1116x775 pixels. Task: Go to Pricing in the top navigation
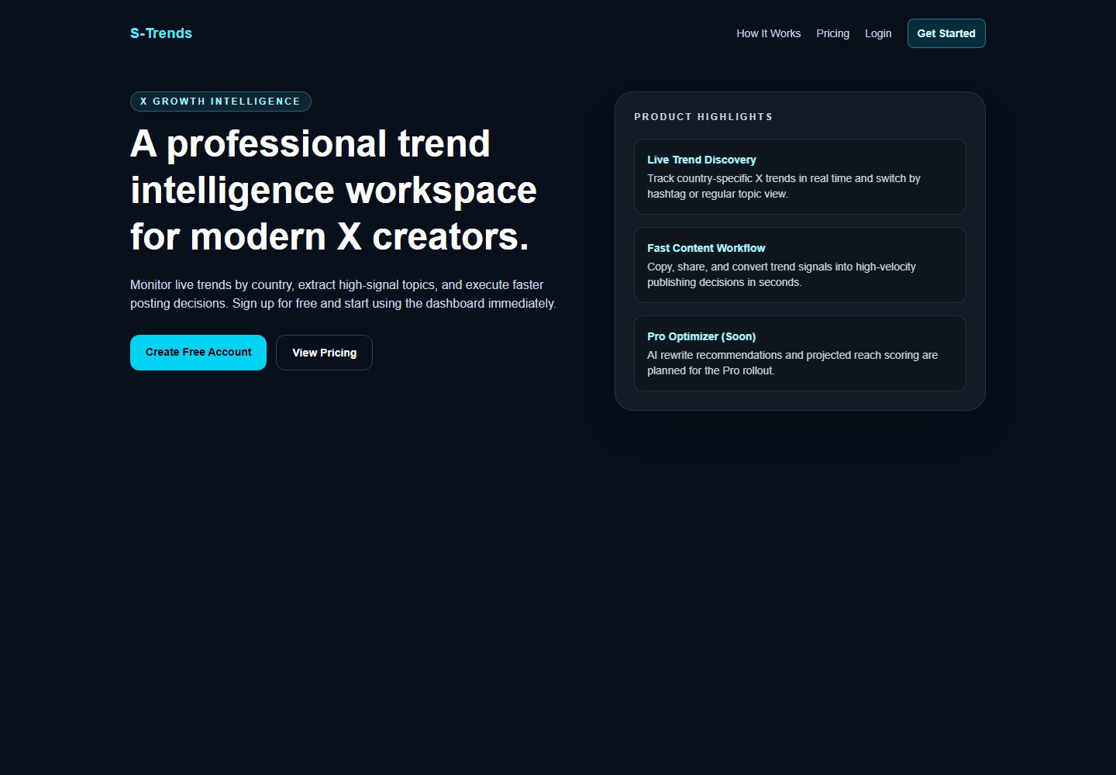[832, 33]
